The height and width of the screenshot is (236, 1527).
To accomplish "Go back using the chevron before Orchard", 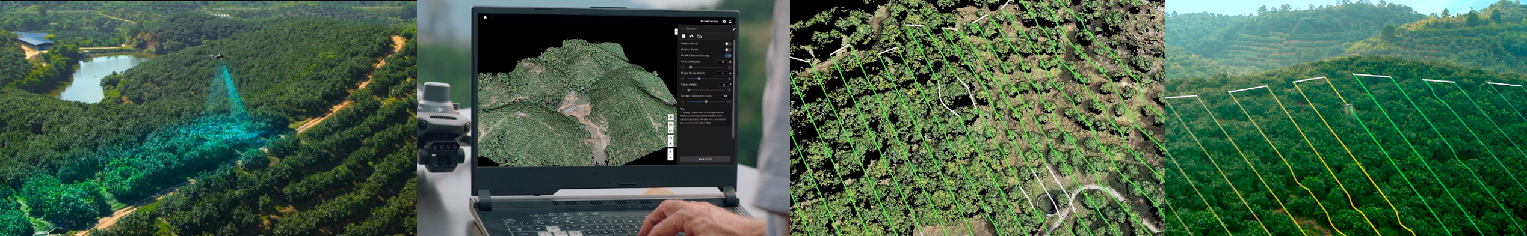I will point(683,29).
